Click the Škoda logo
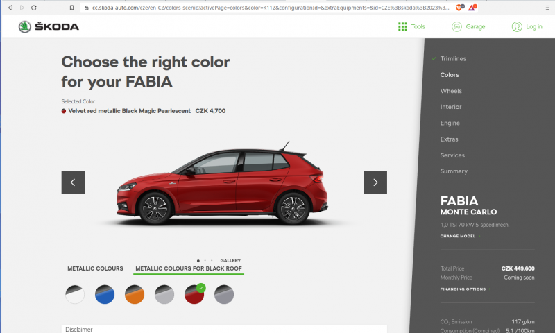 49,26
